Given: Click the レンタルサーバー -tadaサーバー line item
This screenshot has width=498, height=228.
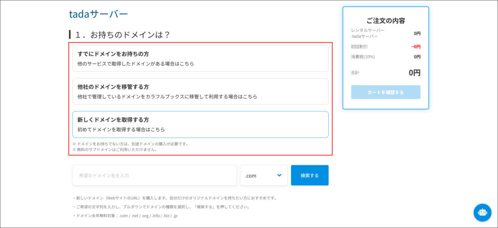Looking at the screenshot, I should coord(368,33).
